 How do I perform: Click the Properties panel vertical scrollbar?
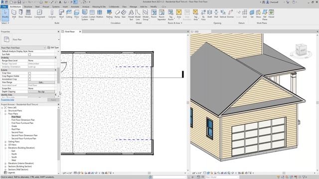tap(58, 75)
